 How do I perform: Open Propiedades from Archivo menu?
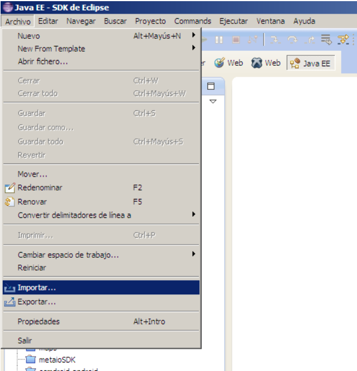(101, 321)
